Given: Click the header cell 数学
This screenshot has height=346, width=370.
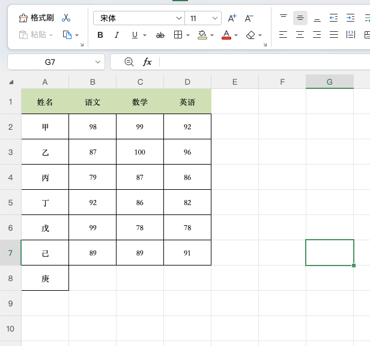Looking at the screenshot, I should (x=140, y=102).
